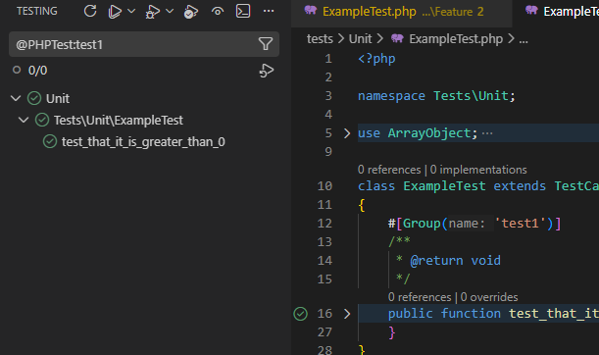Click the 0/0 test result count
Screen dimensions: 599x355
pyautogui.click(x=37, y=71)
